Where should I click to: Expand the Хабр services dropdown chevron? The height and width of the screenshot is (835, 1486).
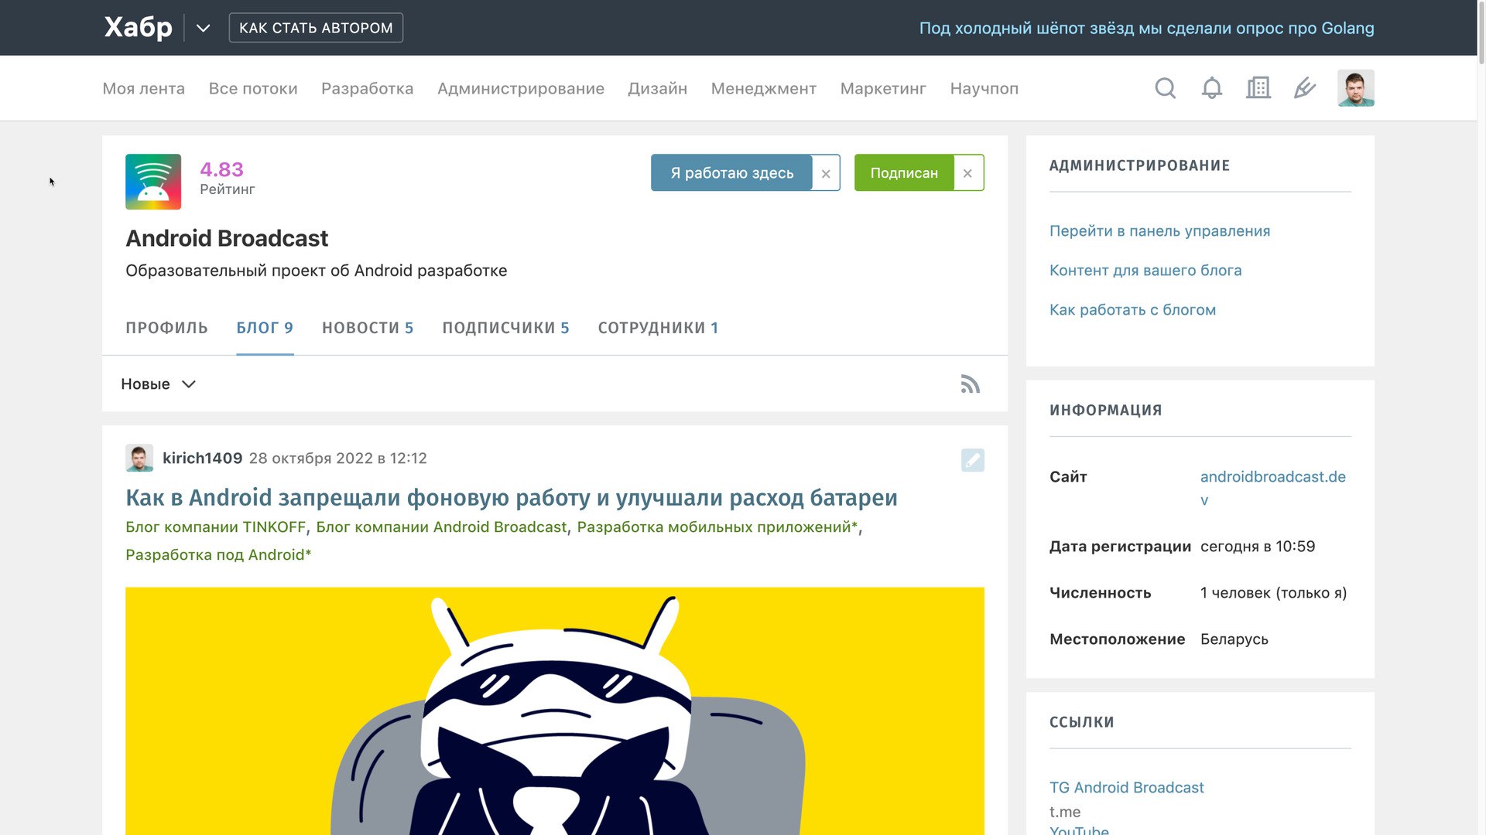coord(203,28)
